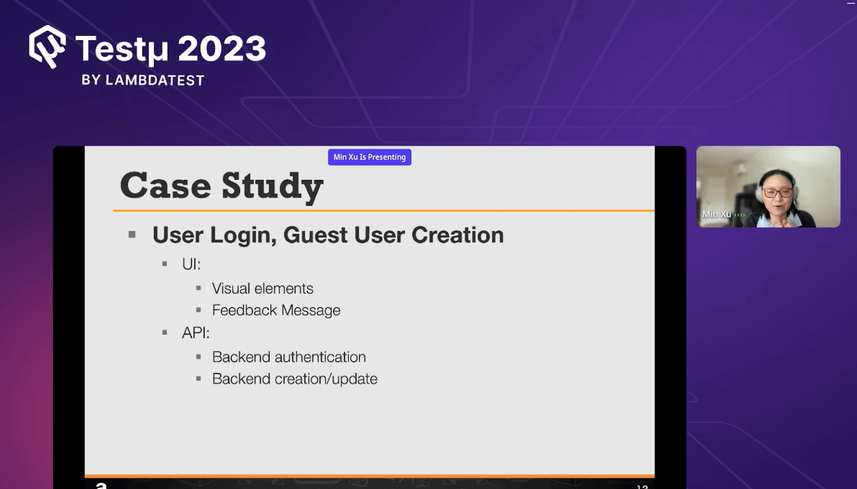Click the 'Feedback Message' line
Screen dimensions: 857x489
276,310
